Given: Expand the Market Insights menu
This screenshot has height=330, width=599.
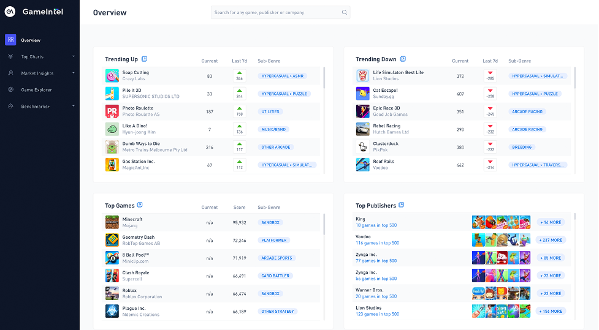Looking at the screenshot, I should point(73,73).
